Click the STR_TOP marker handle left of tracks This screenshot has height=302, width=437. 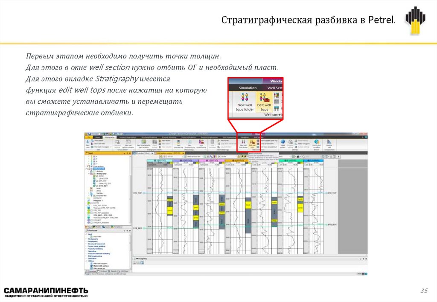pyautogui.click(x=144, y=193)
